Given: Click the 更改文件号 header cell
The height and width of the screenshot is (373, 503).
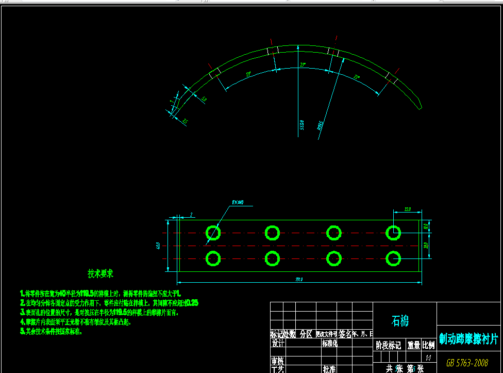Looking at the screenshot, I should pyautogui.click(x=326, y=334).
